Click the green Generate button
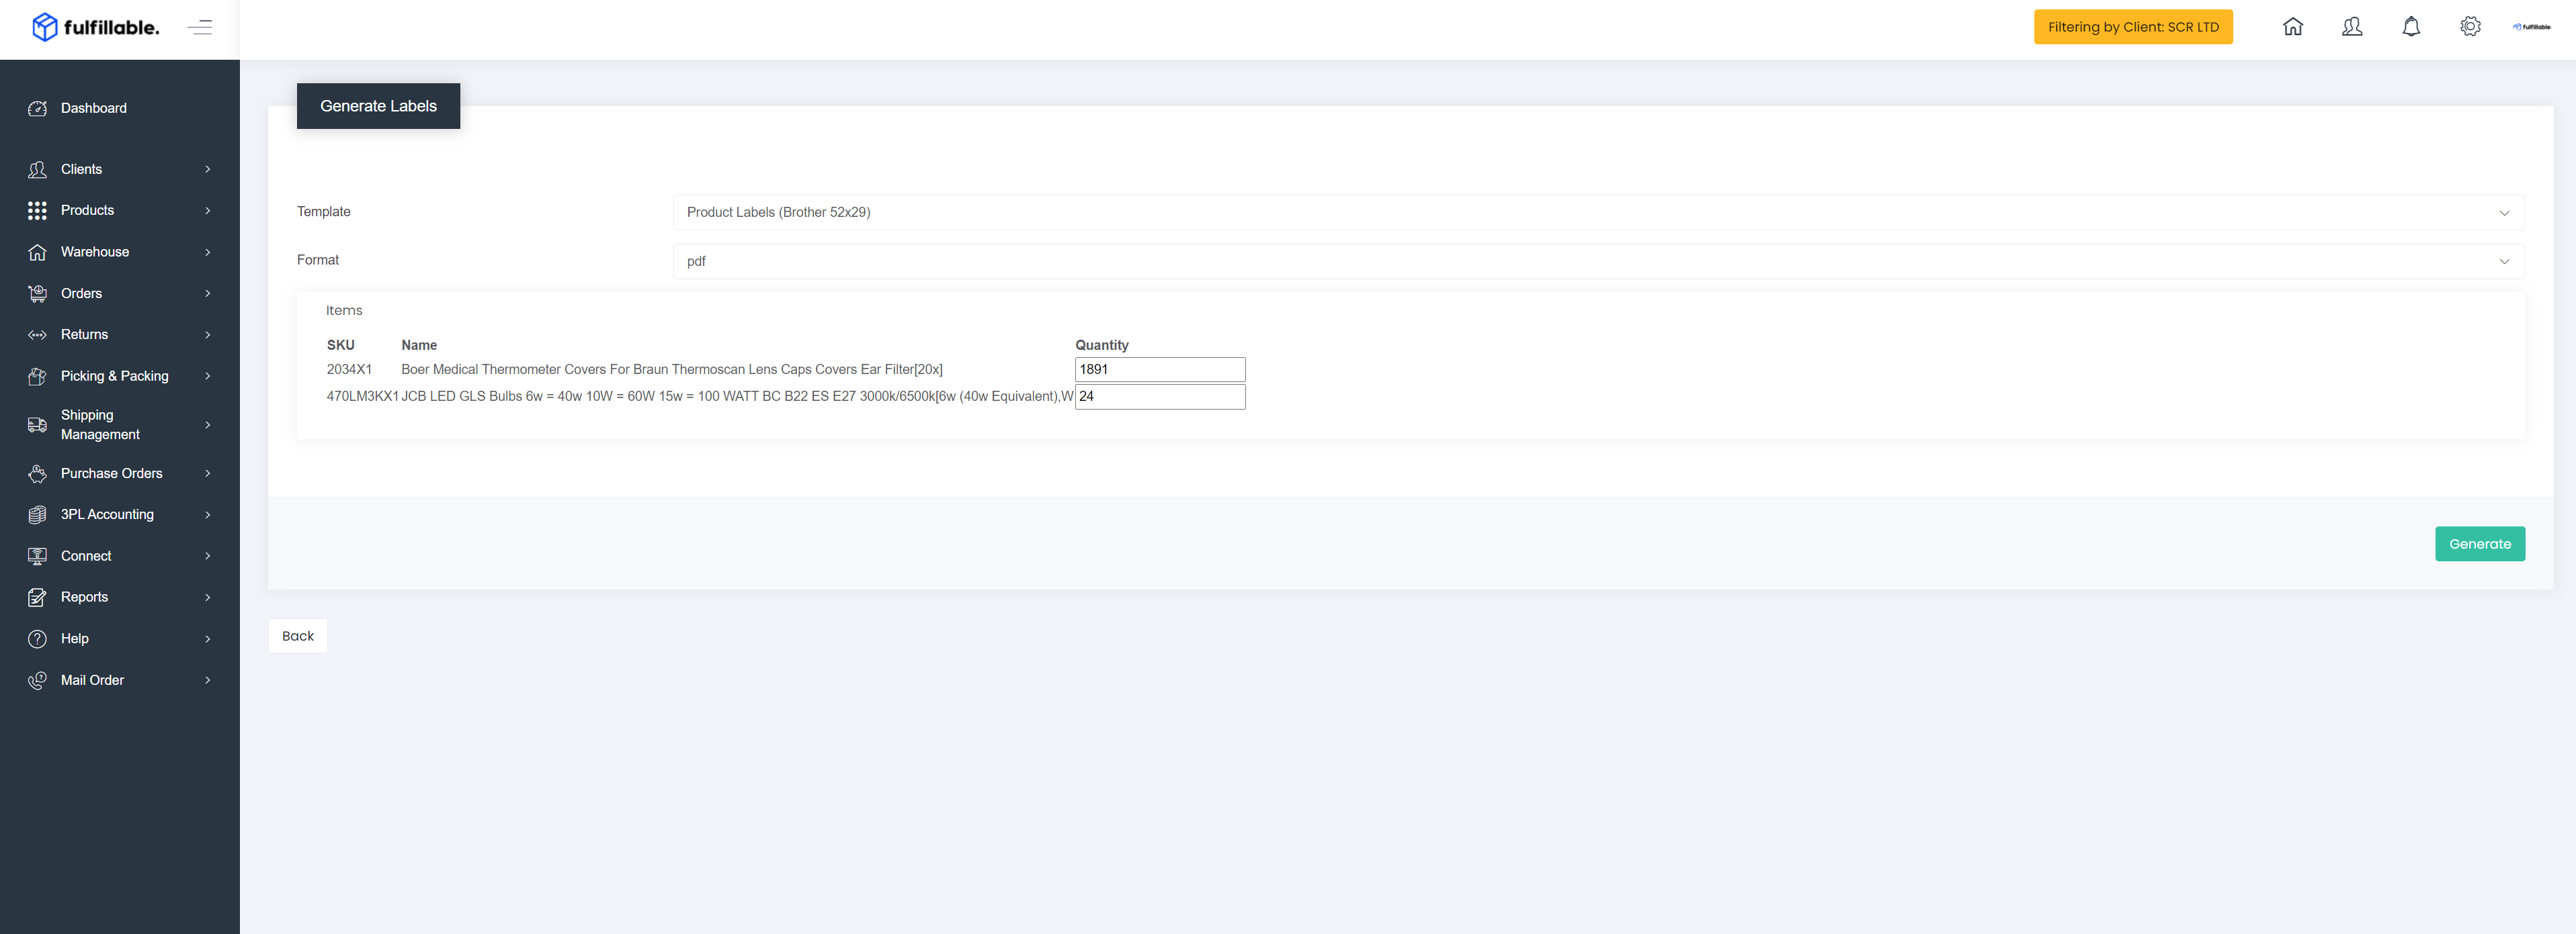This screenshot has width=2576, height=934. [2479, 543]
